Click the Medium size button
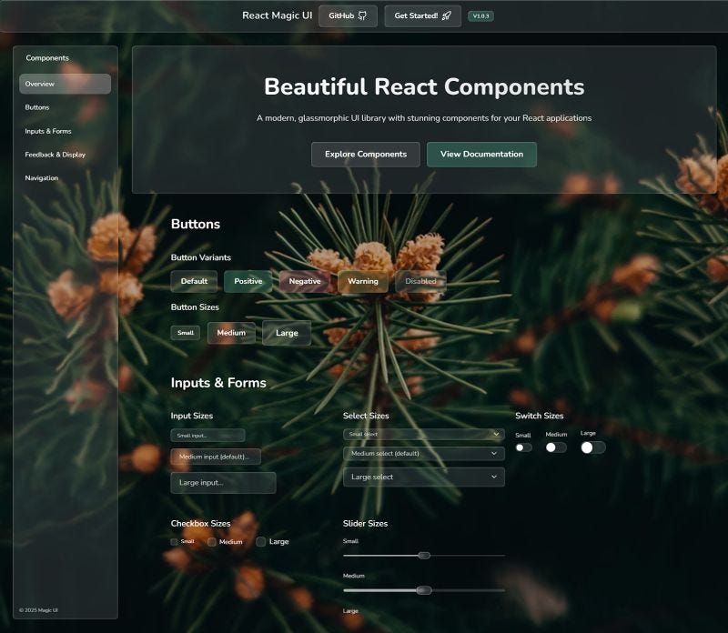The image size is (728, 633). (231, 333)
